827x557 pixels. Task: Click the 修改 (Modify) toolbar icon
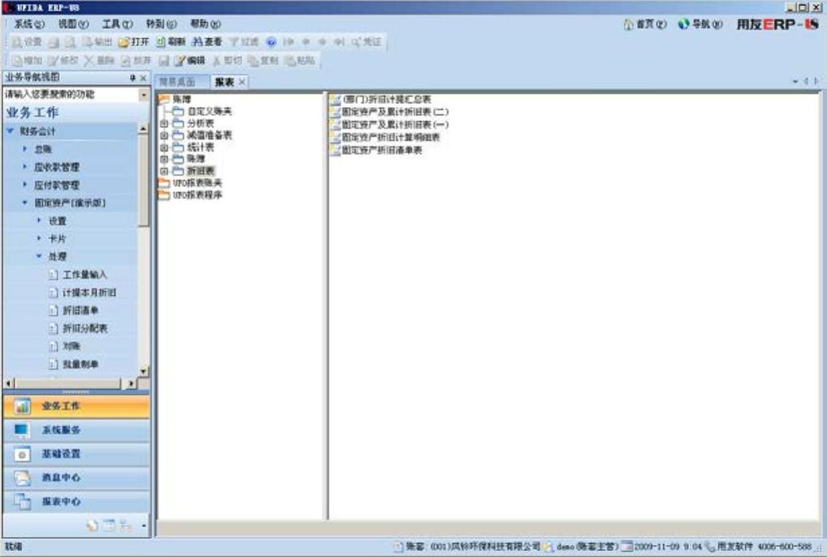(x=52, y=60)
